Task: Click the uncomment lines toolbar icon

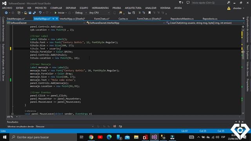Action: (x=144, y=13)
